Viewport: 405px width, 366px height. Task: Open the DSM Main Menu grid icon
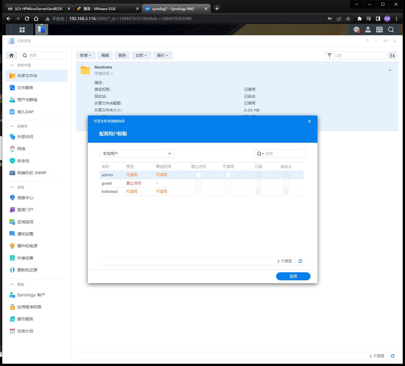(x=22, y=30)
